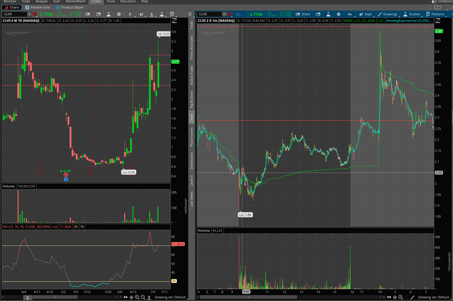Open the chart style candlestick icon, left chart

click(142, 14)
